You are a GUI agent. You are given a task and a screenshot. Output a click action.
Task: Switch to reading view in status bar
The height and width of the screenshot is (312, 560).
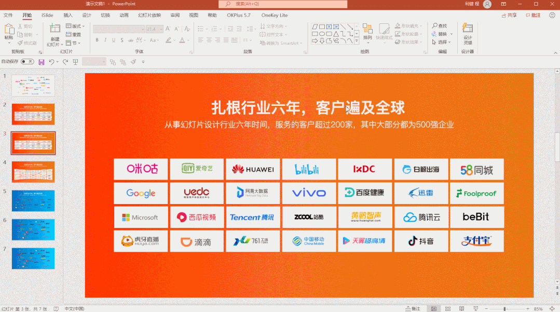pos(462,309)
